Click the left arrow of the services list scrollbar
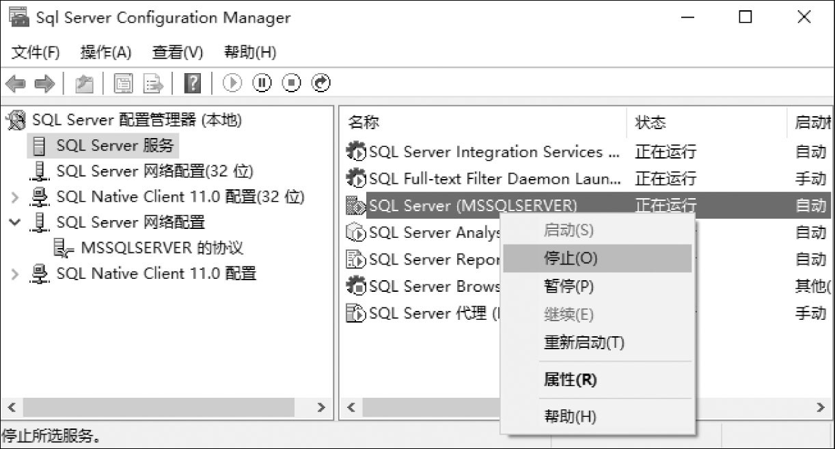Image resolution: width=835 pixels, height=449 pixels. click(x=351, y=407)
